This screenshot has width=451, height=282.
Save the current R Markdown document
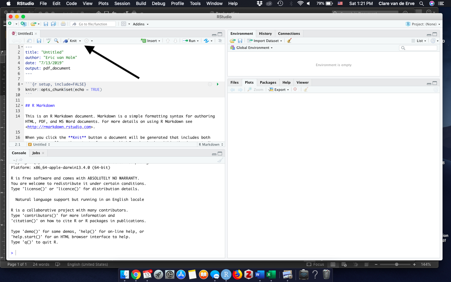(x=39, y=41)
